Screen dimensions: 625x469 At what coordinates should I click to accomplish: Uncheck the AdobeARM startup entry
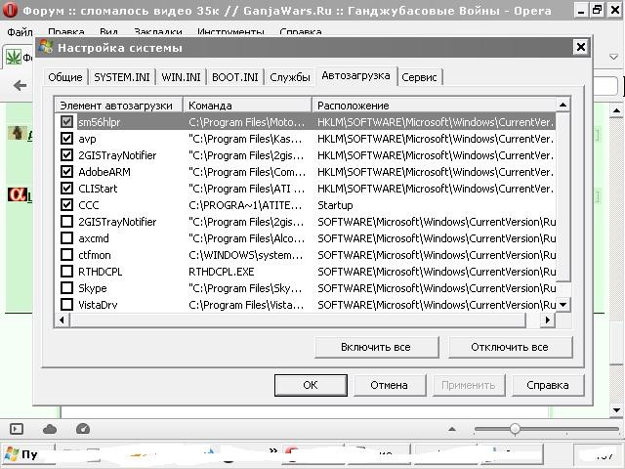pos(66,172)
